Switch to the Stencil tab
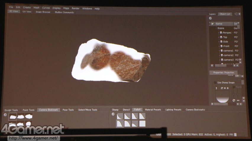 pyautogui.click(x=126, y=110)
